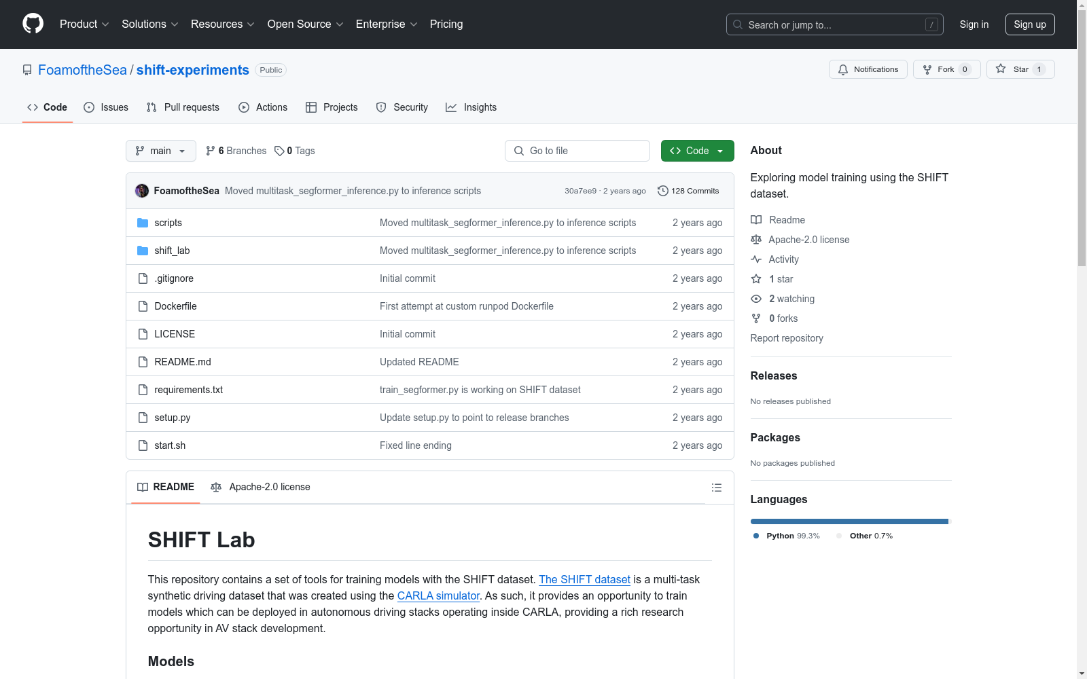Switch to the Issues tab
1087x679 pixels.
pyautogui.click(x=106, y=107)
